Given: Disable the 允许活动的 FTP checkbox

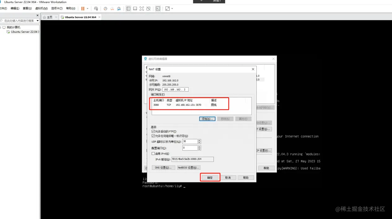Looking at the screenshot, I should (x=153, y=131).
